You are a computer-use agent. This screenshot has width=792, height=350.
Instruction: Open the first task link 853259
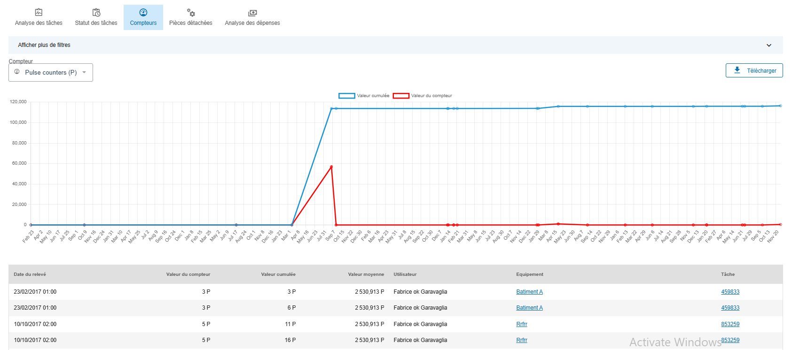730,324
